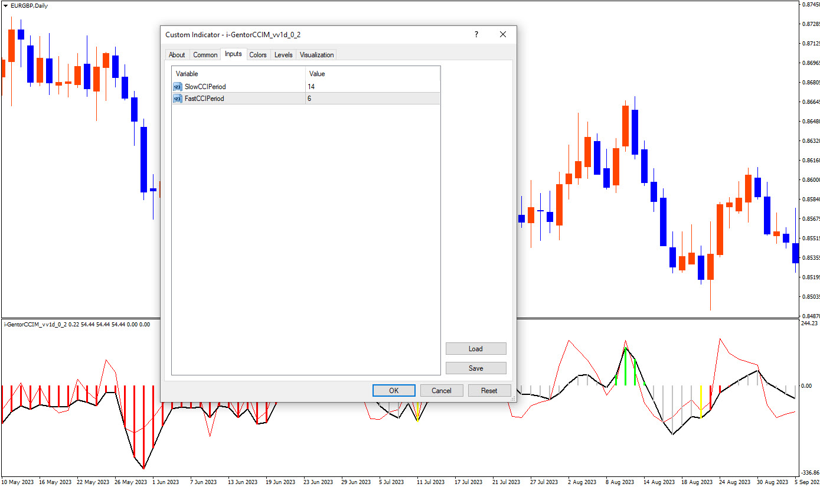820x487 pixels.
Task: Click the Load button
Action: (476, 349)
